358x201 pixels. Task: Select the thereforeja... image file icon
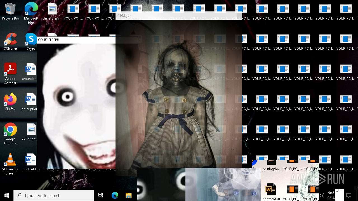pos(52,12)
